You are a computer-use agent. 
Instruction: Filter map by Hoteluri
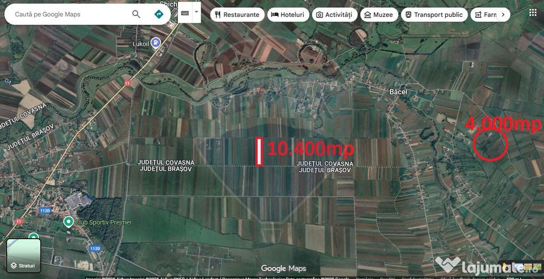(x=288, y=15)
